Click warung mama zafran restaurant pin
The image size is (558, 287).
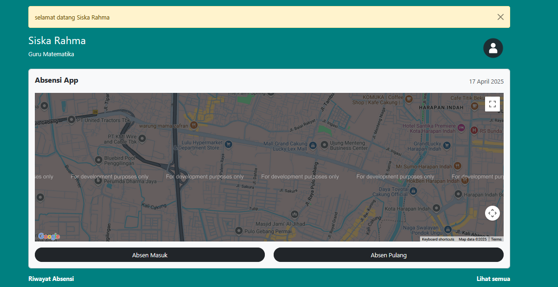193,125
